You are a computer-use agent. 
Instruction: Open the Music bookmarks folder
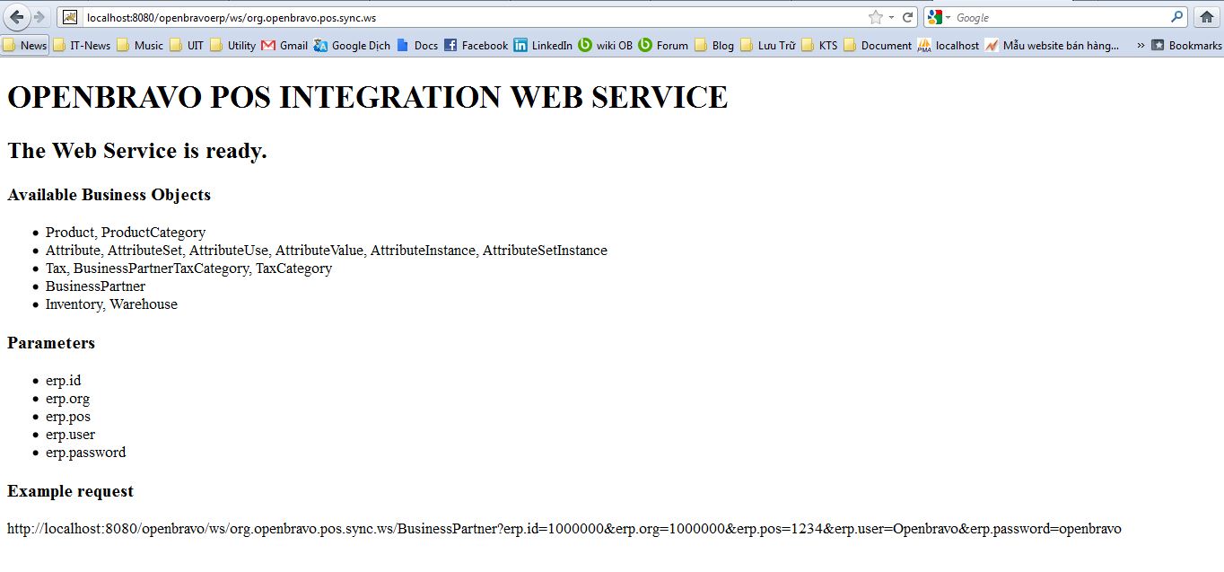[x=140, y=45]
